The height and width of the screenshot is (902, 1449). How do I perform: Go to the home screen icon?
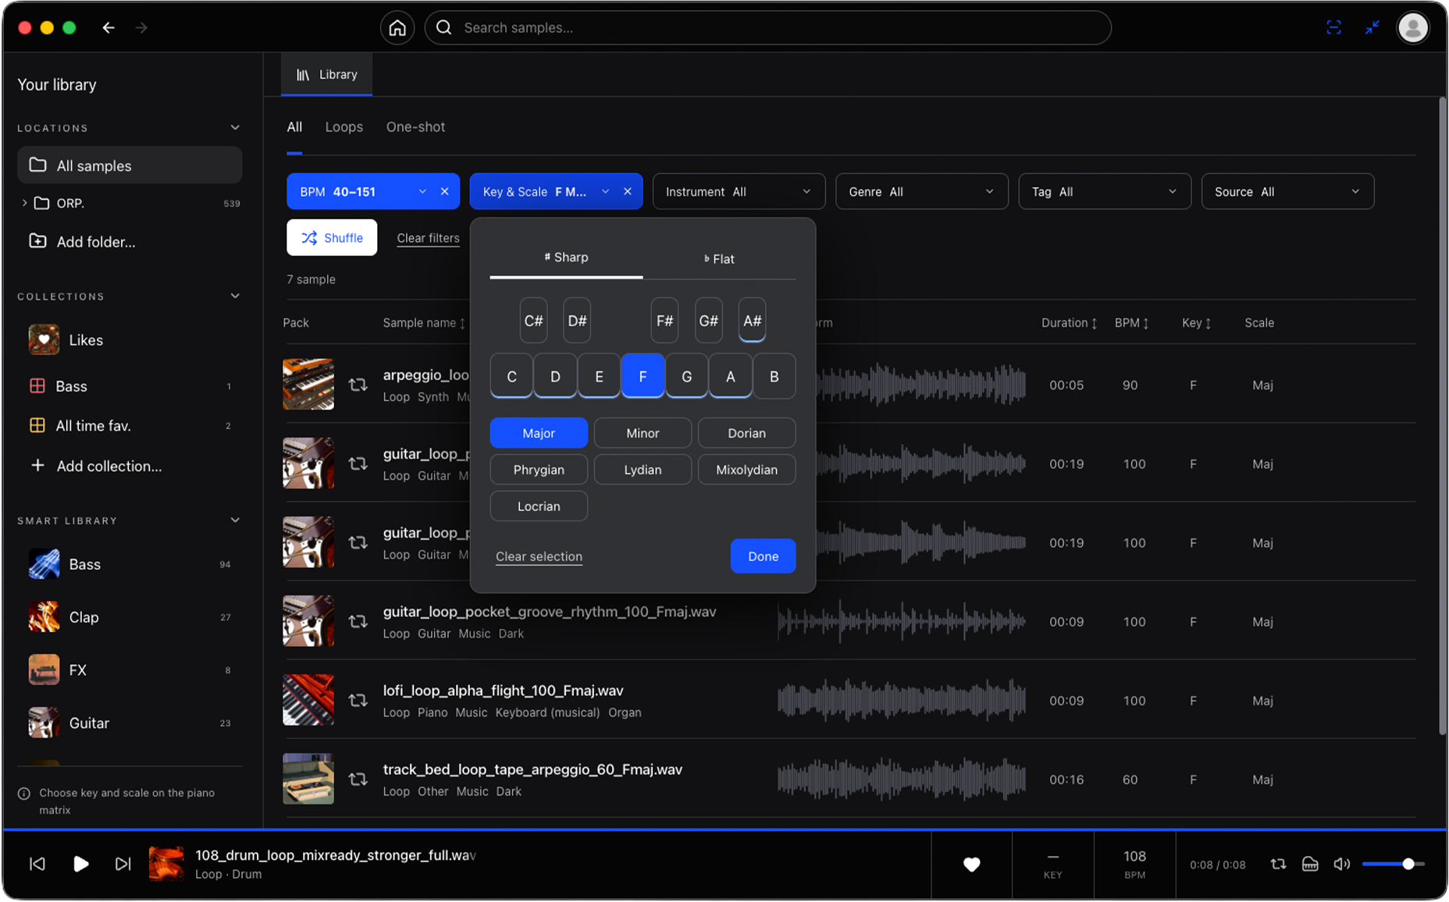pyautogui.click(x=397, y=28)
